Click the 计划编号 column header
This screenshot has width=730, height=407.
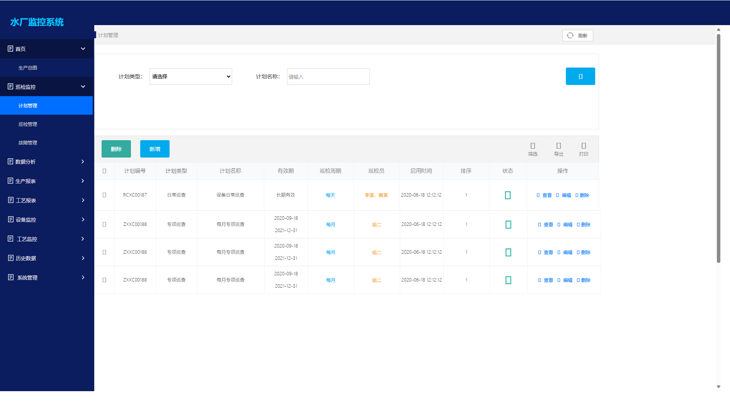(135, 171)
